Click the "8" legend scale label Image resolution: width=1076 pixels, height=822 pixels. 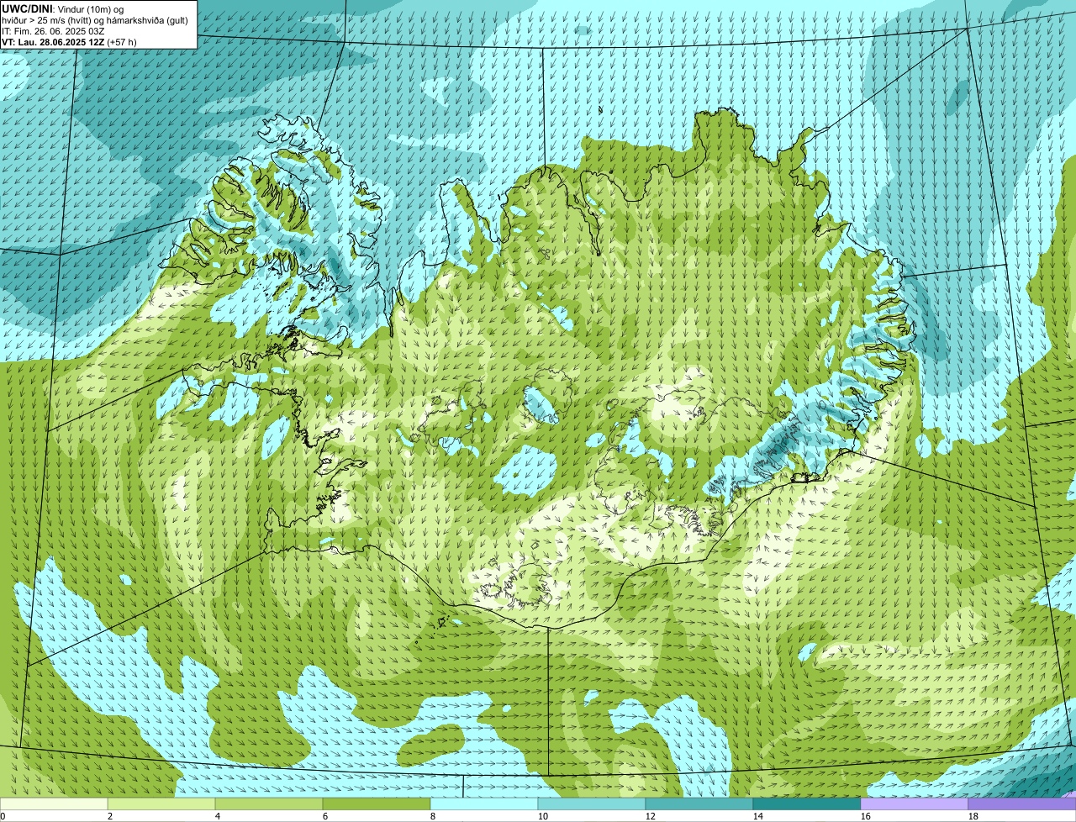coord(433,816)
